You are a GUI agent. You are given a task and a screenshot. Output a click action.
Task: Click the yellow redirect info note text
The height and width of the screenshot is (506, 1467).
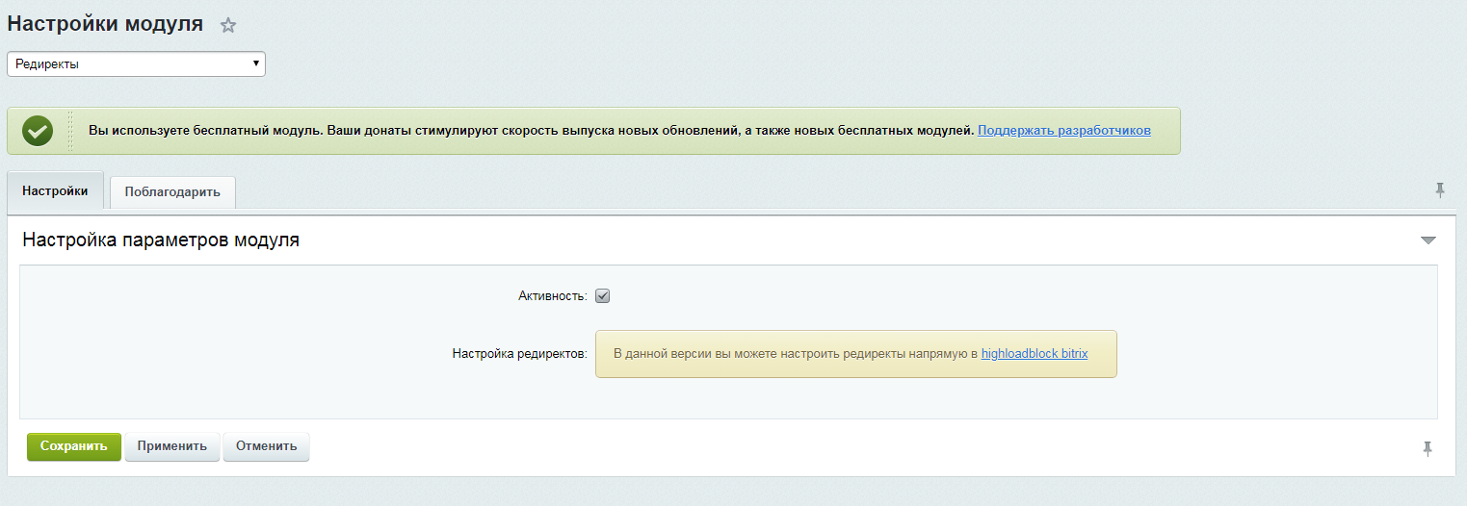795,354
